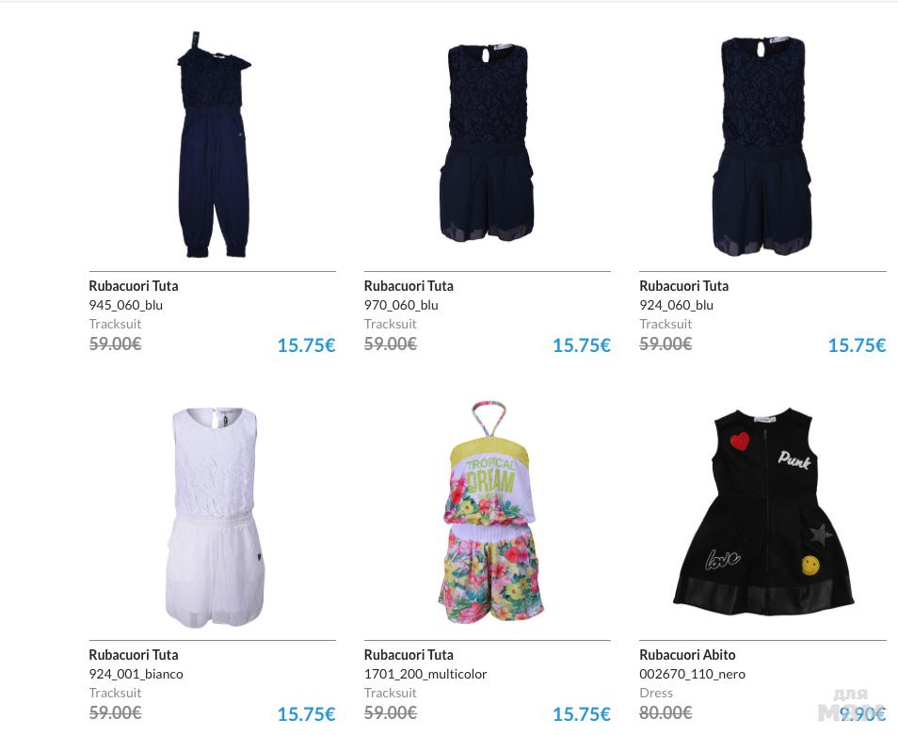Click Rubacuori Tuta title above 970_060_blu

point(409,286)
